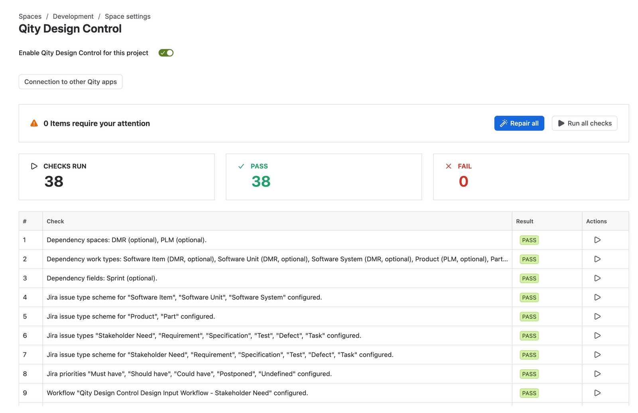Click '0 Items require your attention' text

[x=97, y=123]
